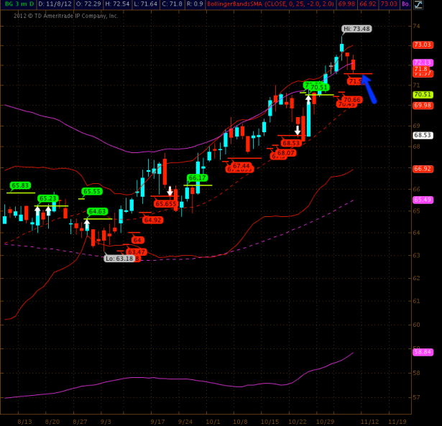This screenshot has height=426, width=442.
Task: Click the green 65.83 price label
Action: pyautogui.click(x=20, y=185)
